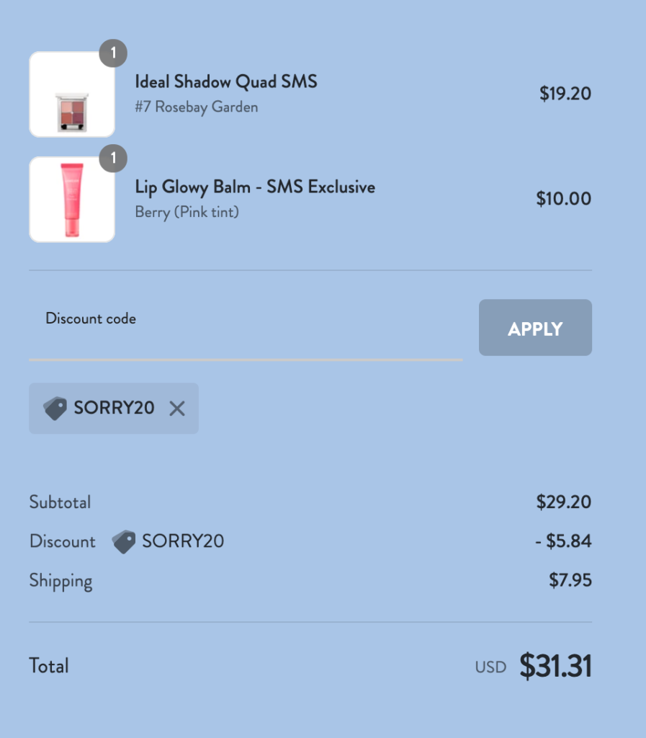Click the tag icon on SORRY20 chip
646x738 pixels.
point(55,409)
